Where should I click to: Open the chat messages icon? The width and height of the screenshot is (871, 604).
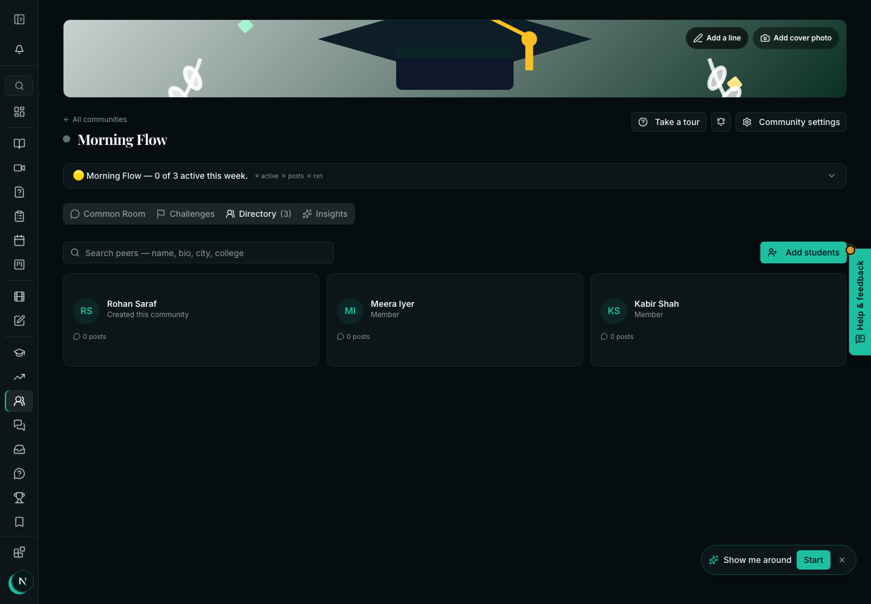[x=19, y=425]
